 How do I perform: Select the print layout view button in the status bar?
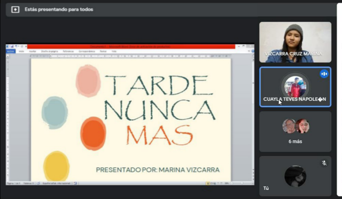click(x=208, y=183)
